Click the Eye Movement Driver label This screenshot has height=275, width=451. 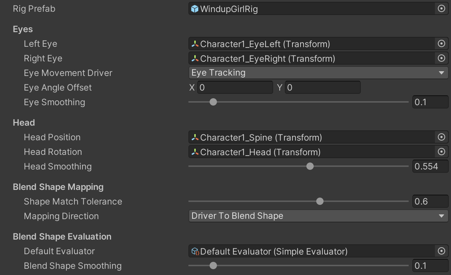point(68,73)
